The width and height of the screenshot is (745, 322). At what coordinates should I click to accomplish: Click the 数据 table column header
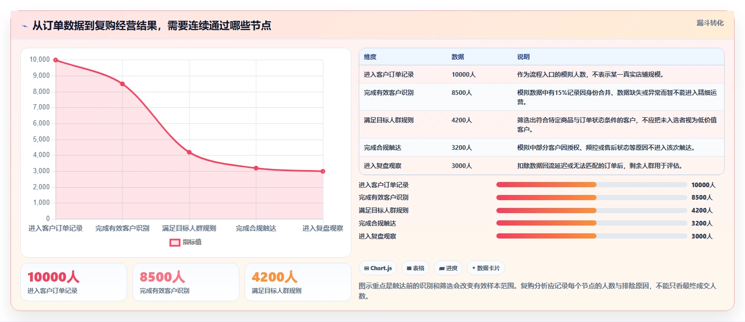click(458, 57)
